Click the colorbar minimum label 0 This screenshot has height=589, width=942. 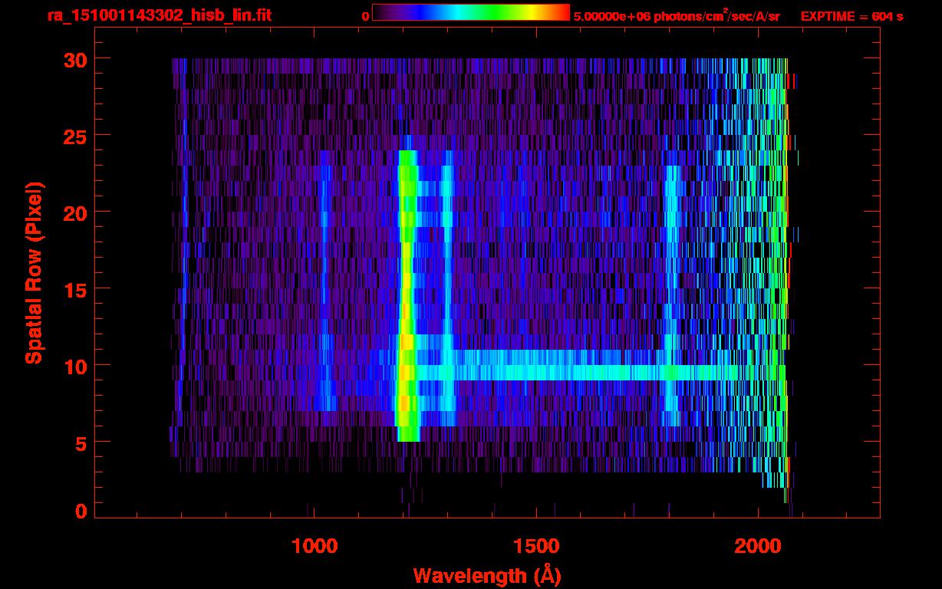[x=366, y=16]
